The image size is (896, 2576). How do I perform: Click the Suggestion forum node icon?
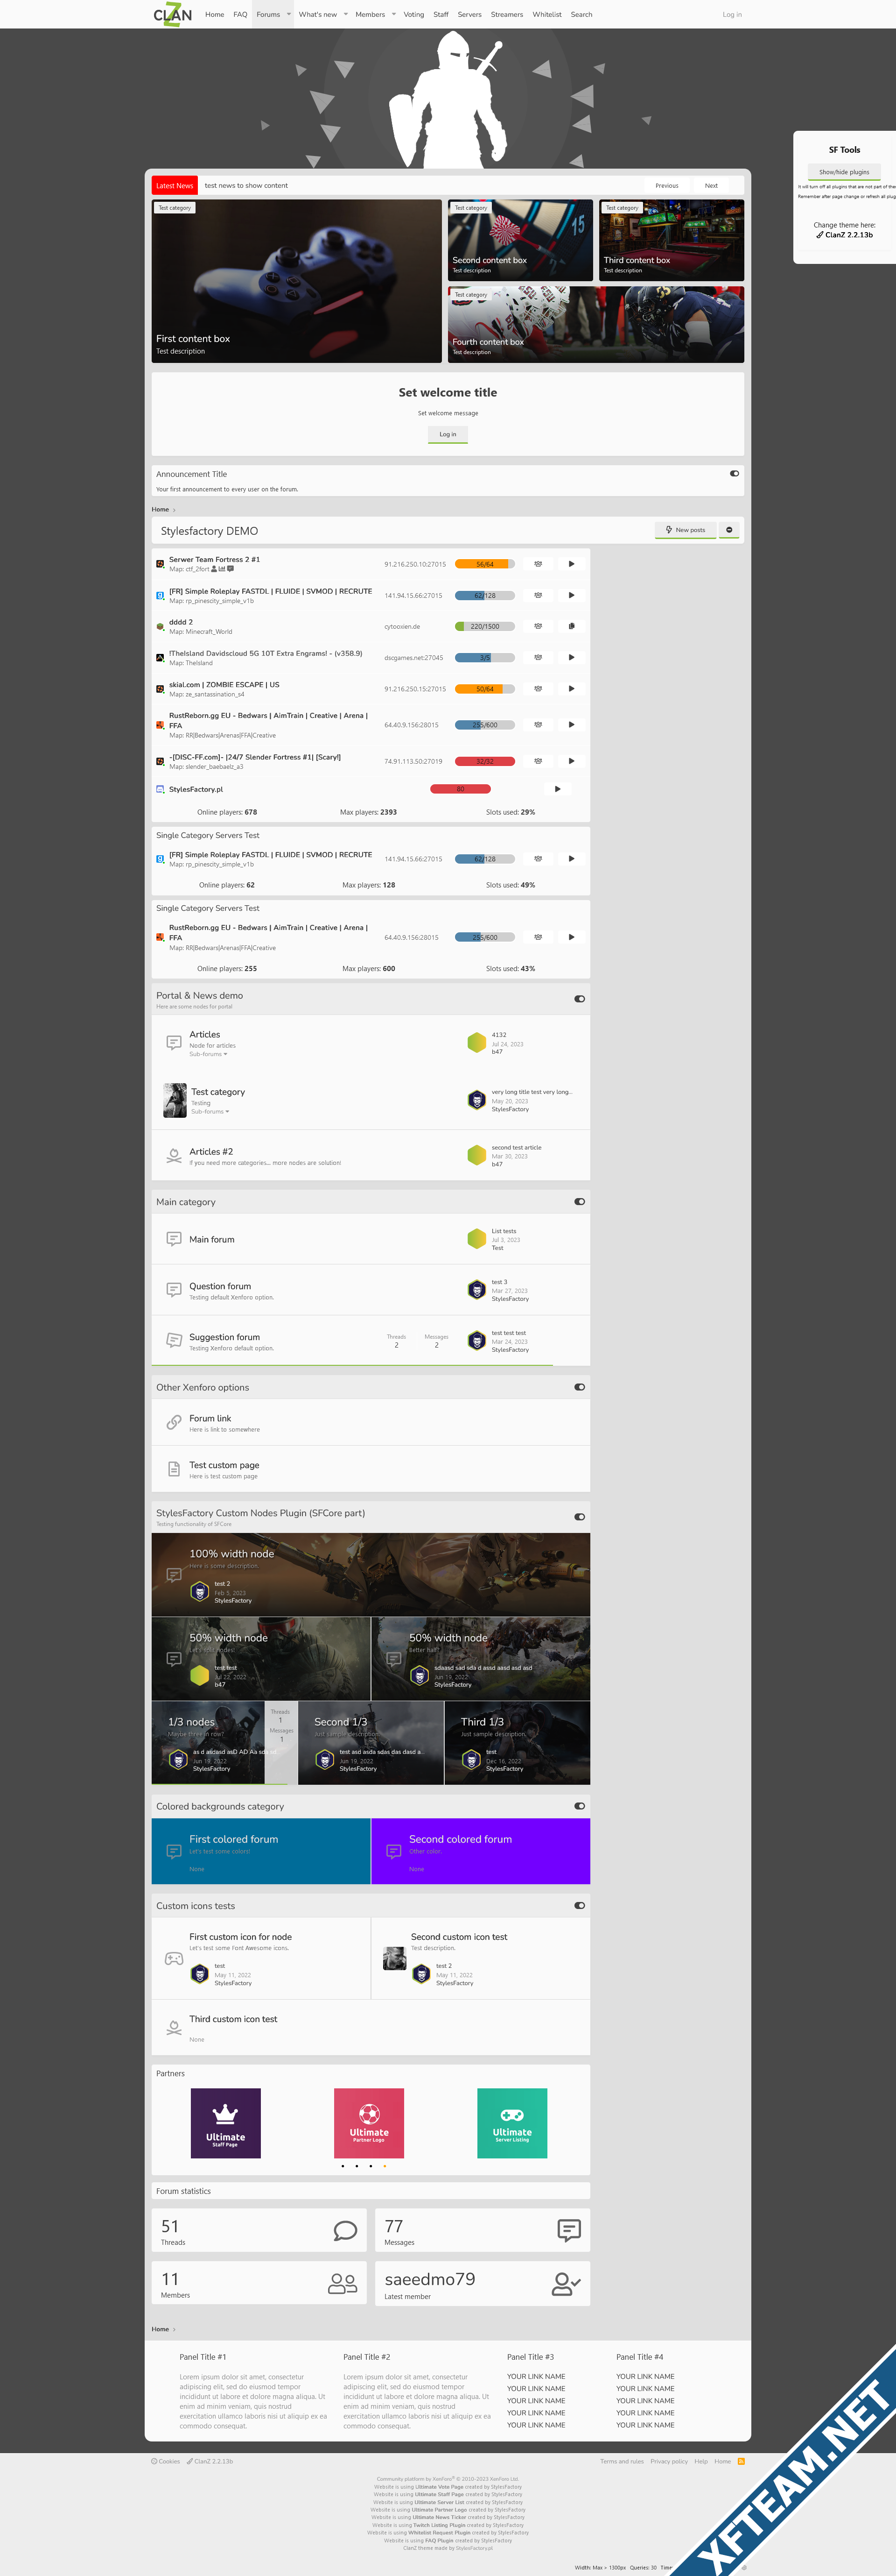[x=174, y=1340]
